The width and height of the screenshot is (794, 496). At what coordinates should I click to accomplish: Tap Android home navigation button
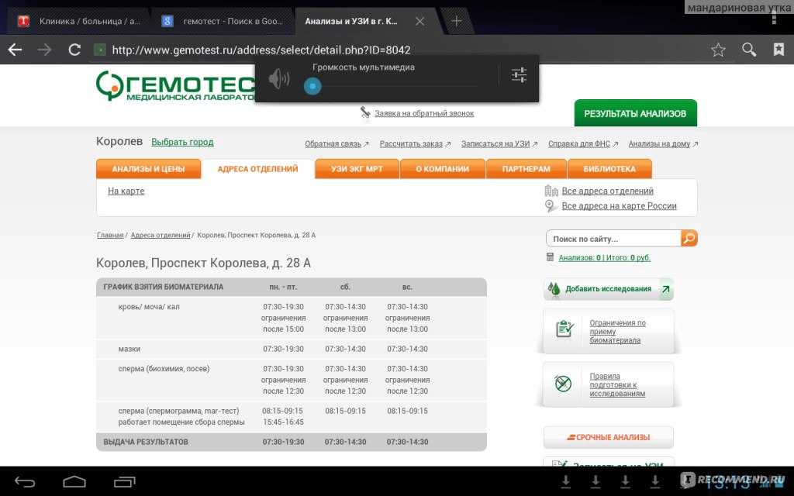[74, 482]
